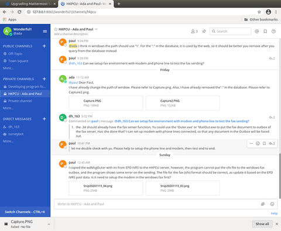Attach a file using the paperclip icon
The height and width of the screenshot is (231, 281).
tap(263, 204)
